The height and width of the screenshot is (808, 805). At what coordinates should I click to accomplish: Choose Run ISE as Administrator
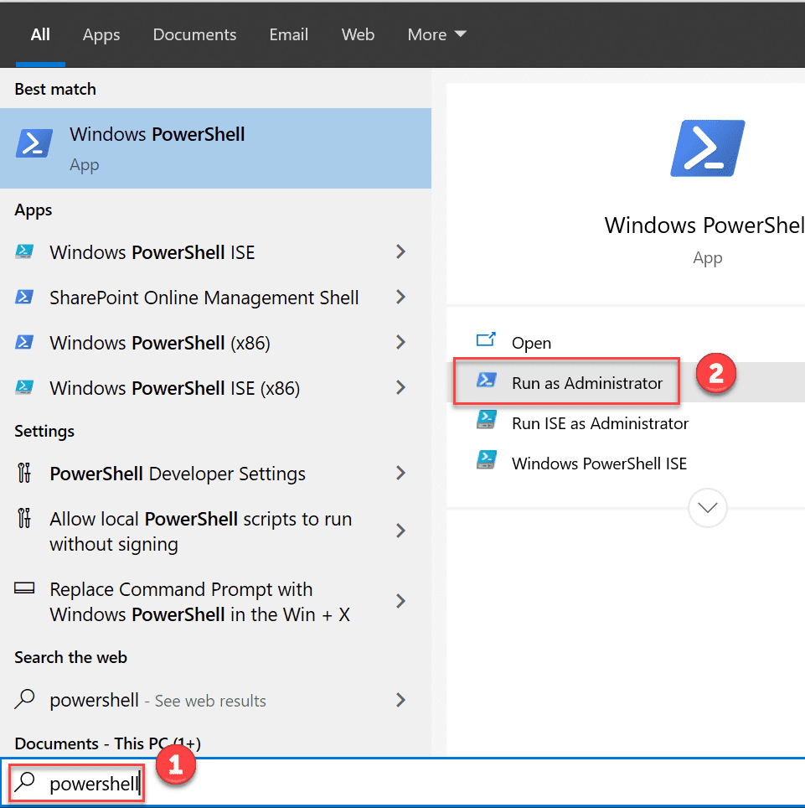click(625, 423)
